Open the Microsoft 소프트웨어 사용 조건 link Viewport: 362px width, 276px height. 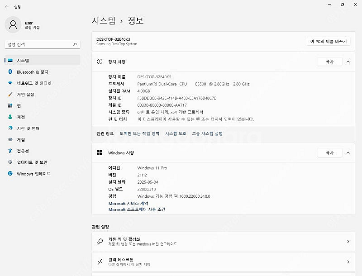[137, 209]
